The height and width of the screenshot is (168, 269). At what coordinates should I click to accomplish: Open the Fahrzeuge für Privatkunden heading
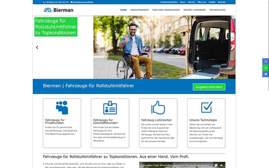pos(55,121)
